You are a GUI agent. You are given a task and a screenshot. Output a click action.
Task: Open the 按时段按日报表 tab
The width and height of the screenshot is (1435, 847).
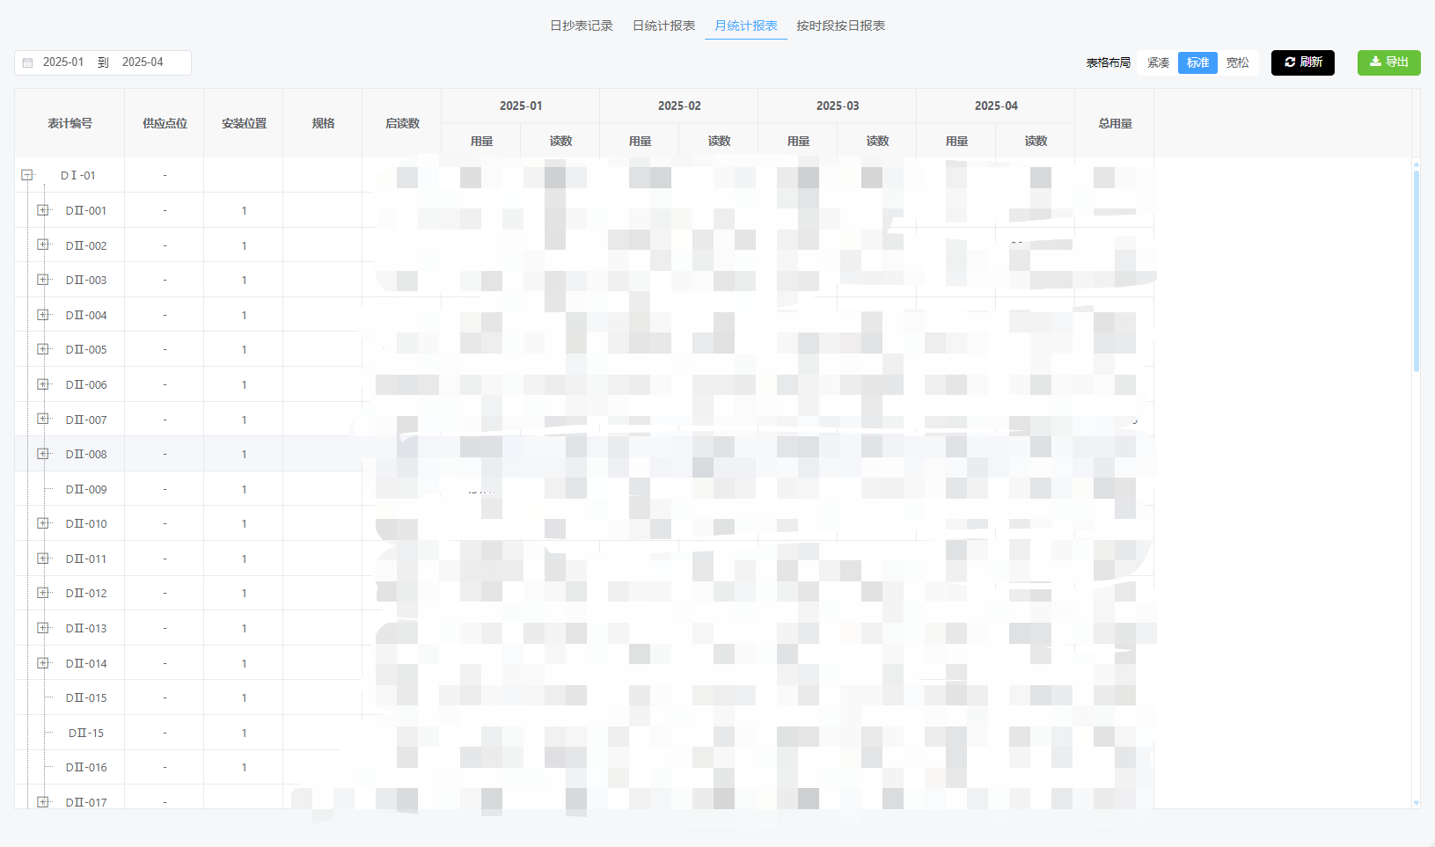click(840, 26)
